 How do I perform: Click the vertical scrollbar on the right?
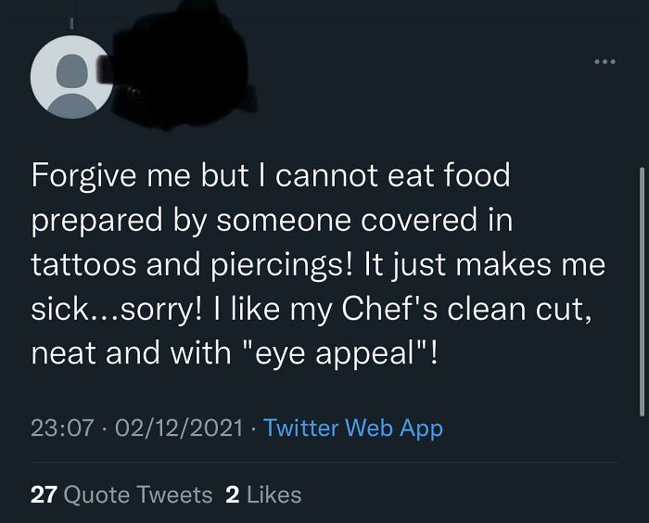click(642, 291)
